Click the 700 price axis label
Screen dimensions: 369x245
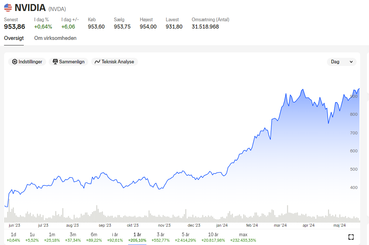click(x=354, y=133)
